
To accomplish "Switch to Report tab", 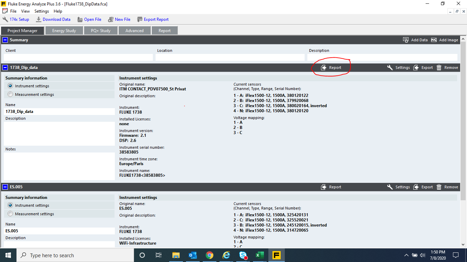I will coord(164,30).
